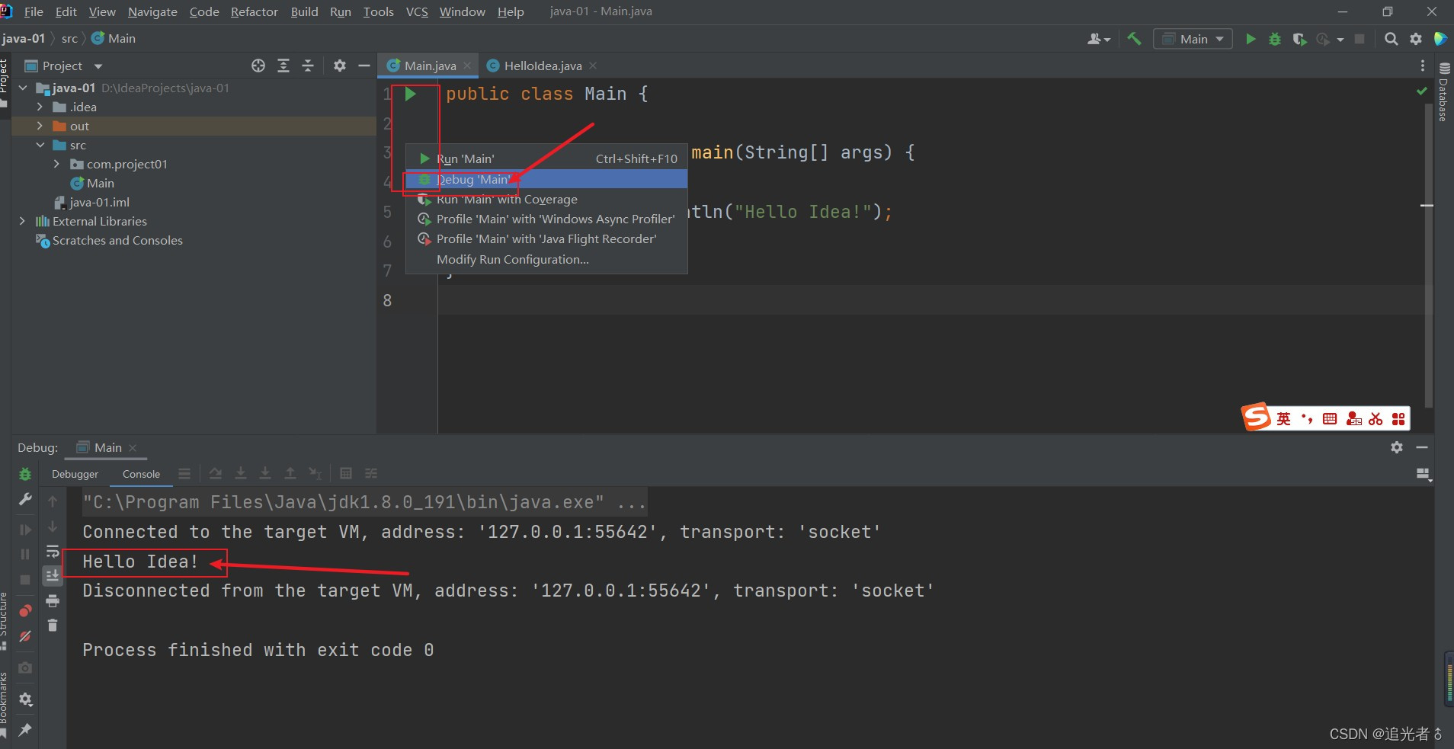Toggle Bookmarks tool window vertical tab
Image resolution: width=1454 pixels, height=749 pixels.
(5, 704)
